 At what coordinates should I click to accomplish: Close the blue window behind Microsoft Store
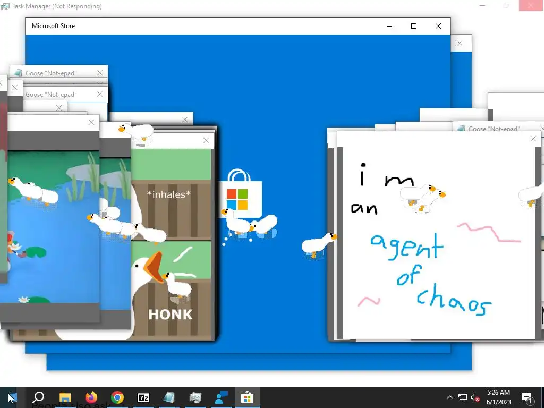click(460, 43)
